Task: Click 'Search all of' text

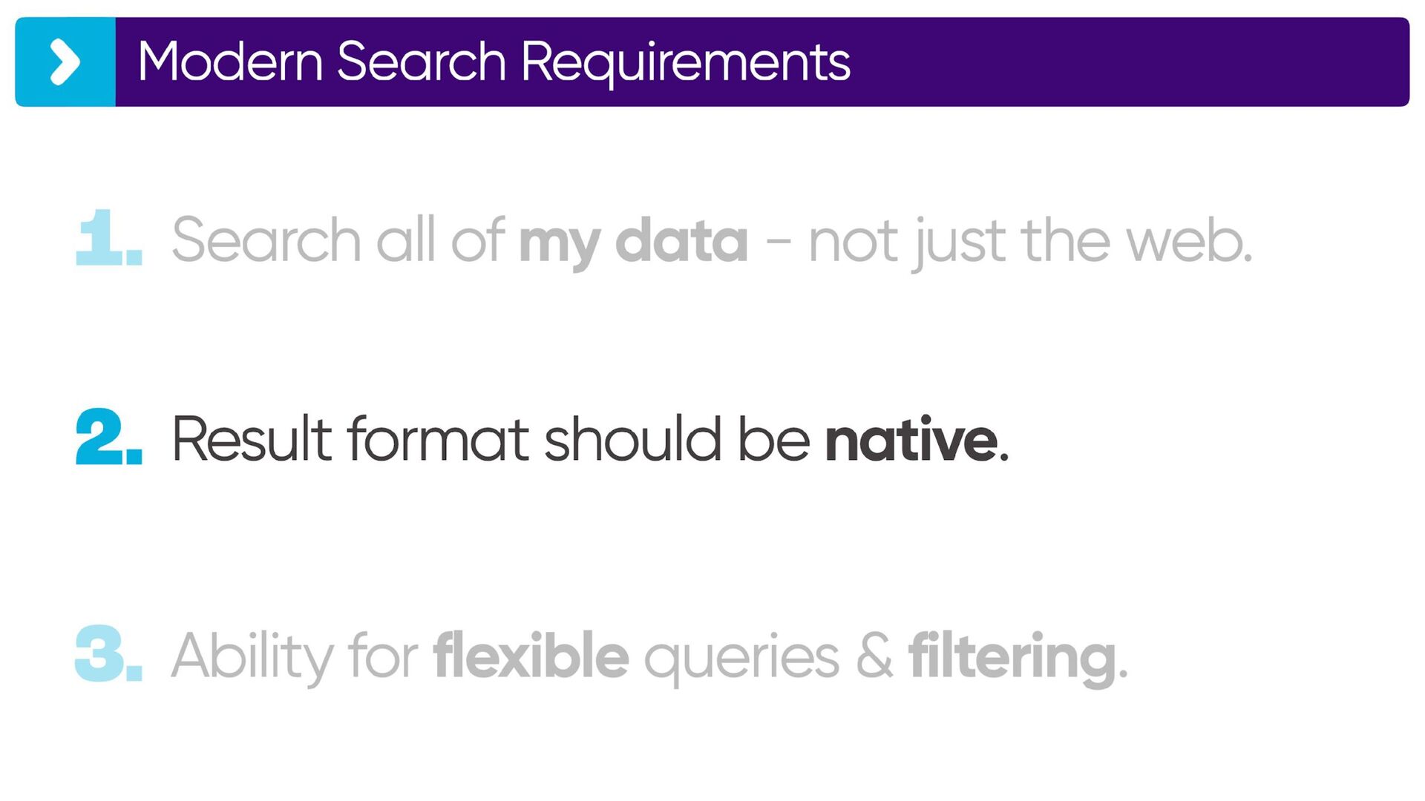Action: (338, 240)
